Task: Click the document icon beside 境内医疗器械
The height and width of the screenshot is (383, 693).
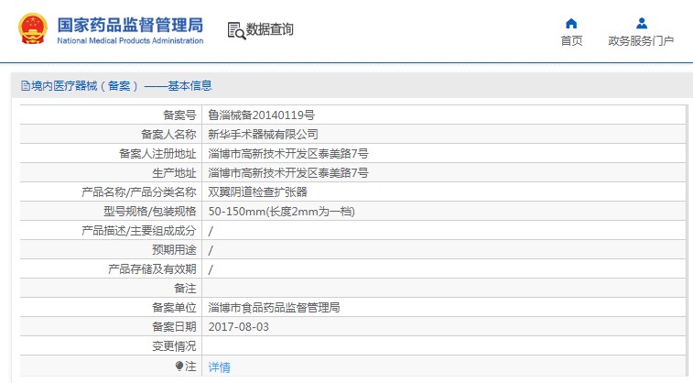Action: tap(26, 86)
